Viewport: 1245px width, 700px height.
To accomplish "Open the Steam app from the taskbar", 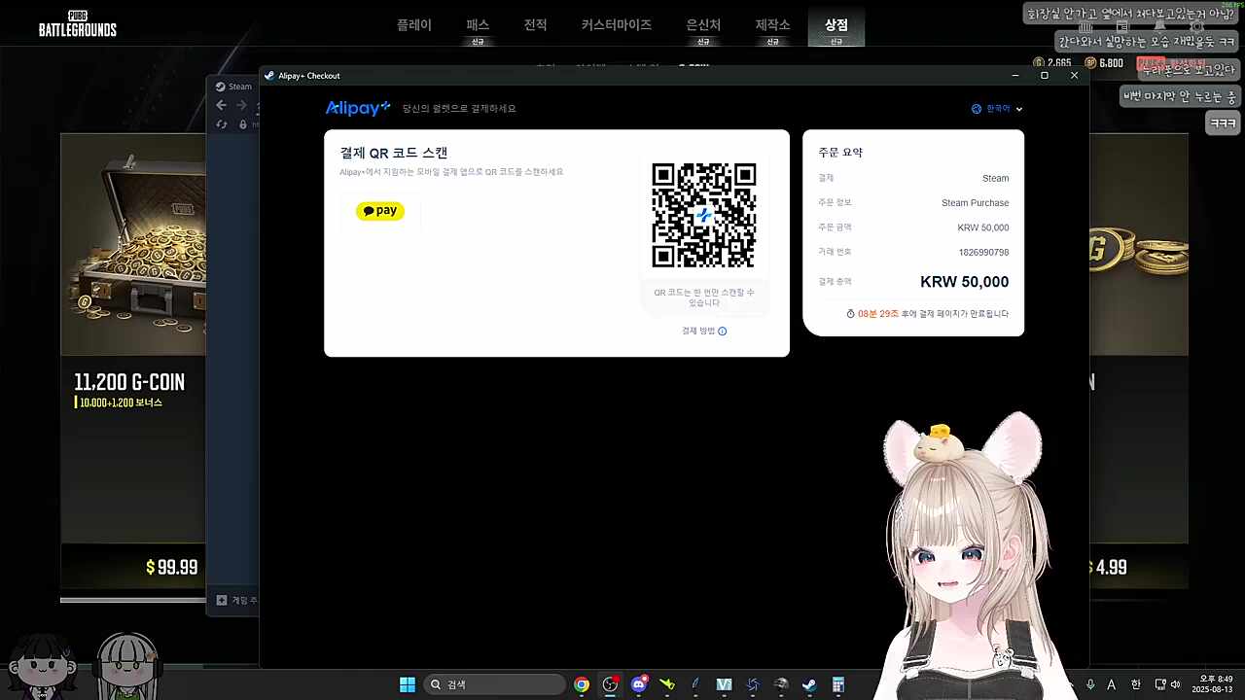I will pos(809,684).
